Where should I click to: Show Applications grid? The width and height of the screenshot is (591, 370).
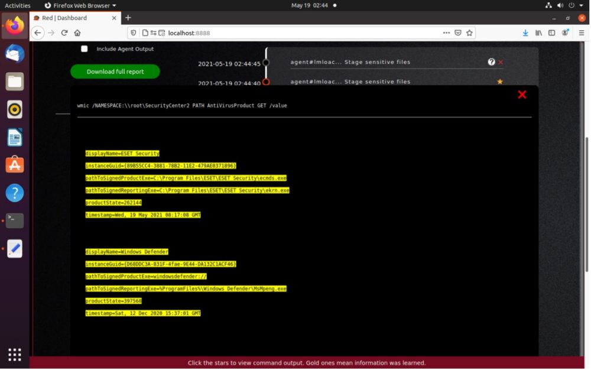(15, 355)
